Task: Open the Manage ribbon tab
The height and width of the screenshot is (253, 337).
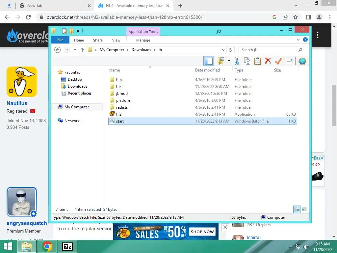Action: click(143, 40)
